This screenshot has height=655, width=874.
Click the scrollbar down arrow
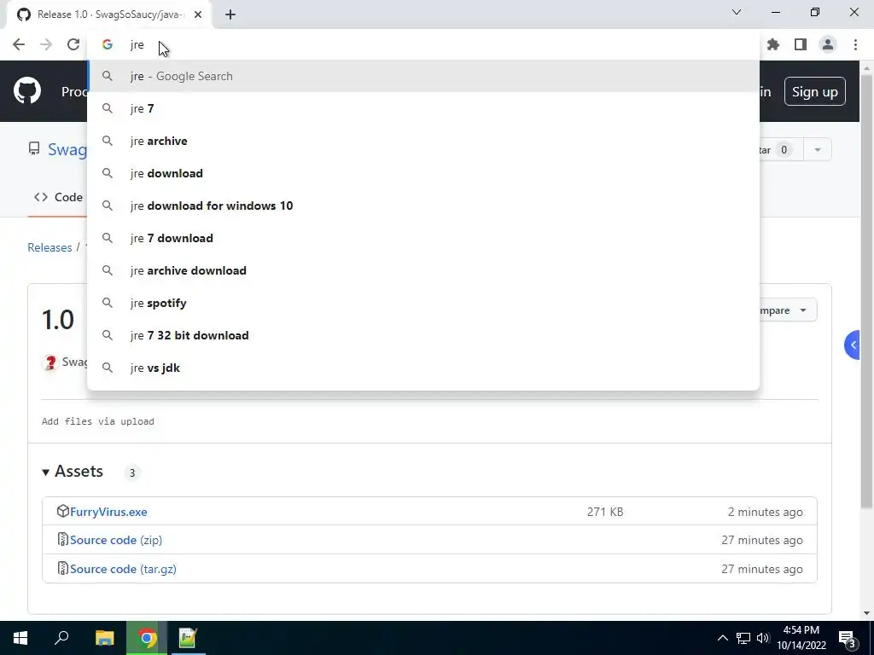tap(866, 613)
